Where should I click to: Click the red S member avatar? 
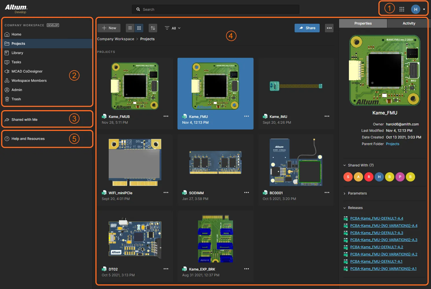pos(348,177)
